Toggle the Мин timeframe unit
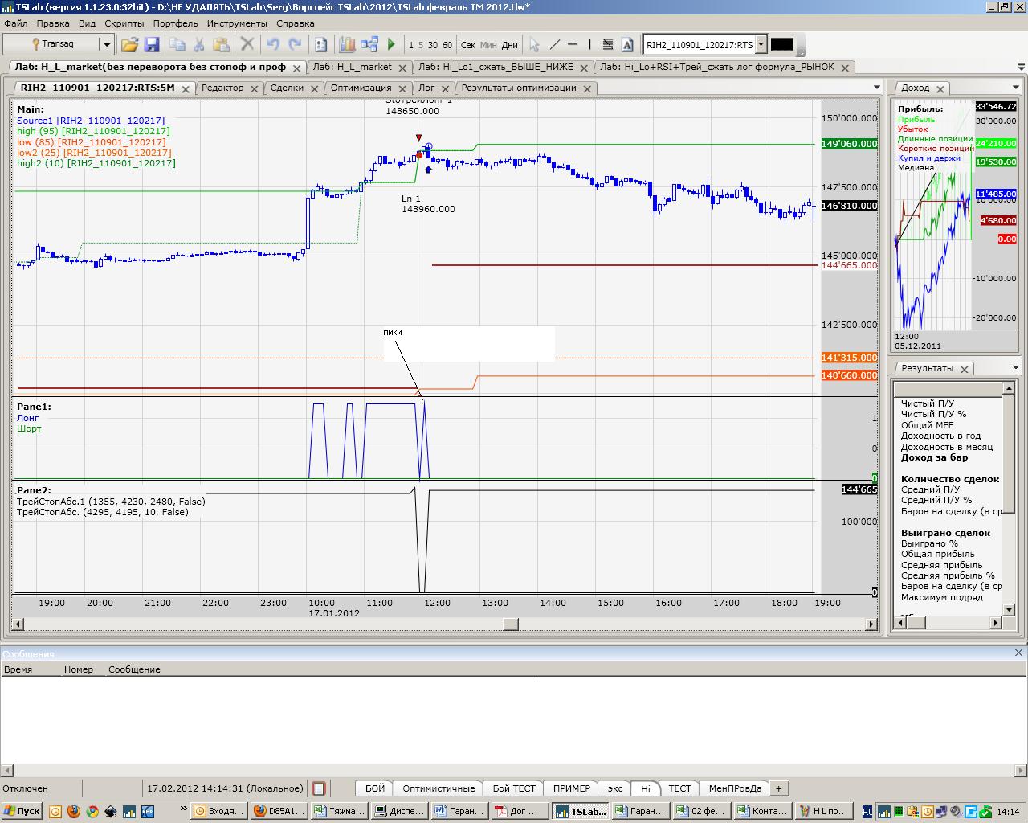The height and width of the screenshot is (823, 1028). 488,45
